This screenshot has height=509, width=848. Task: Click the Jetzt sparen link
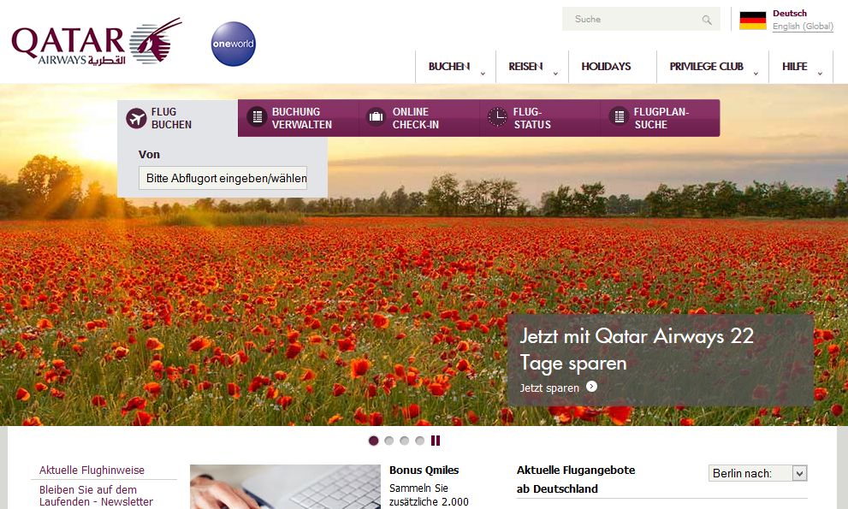(x=549, y=388)
